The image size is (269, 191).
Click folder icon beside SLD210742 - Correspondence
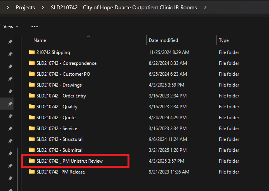point(32,63)
